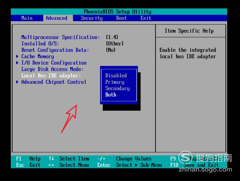Expand the Cache Memory submenu arrow

(x=17, y=56)
